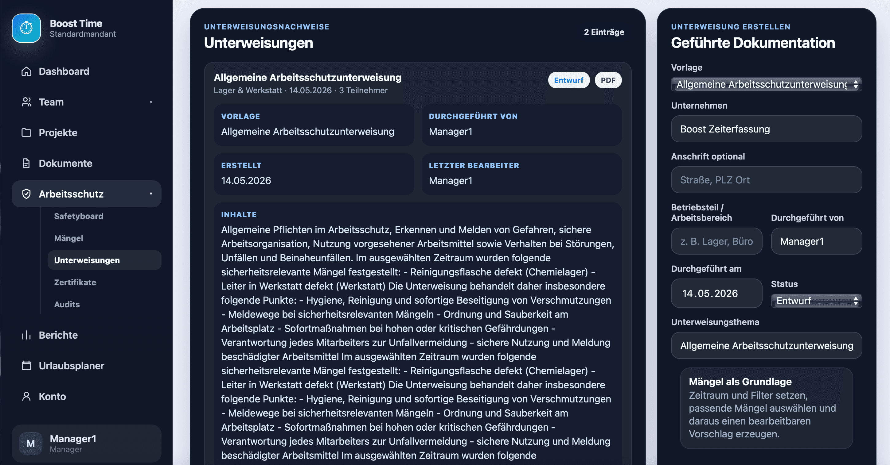Image resolution: width=890 pixels, height=465 pixels.
Task: Click the Team people icon
Action: coord(26,102)
